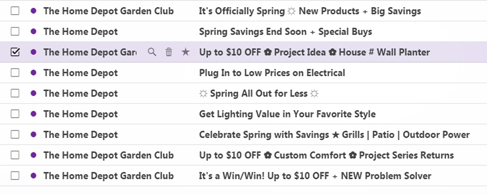Open the Get Lighting Value in Your Favorite Style email

[287, 114]
